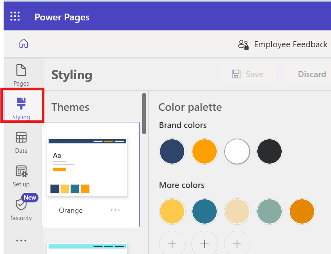Click the site visibility people icon
The image size is (331, 254).
[x=243, y=44]
